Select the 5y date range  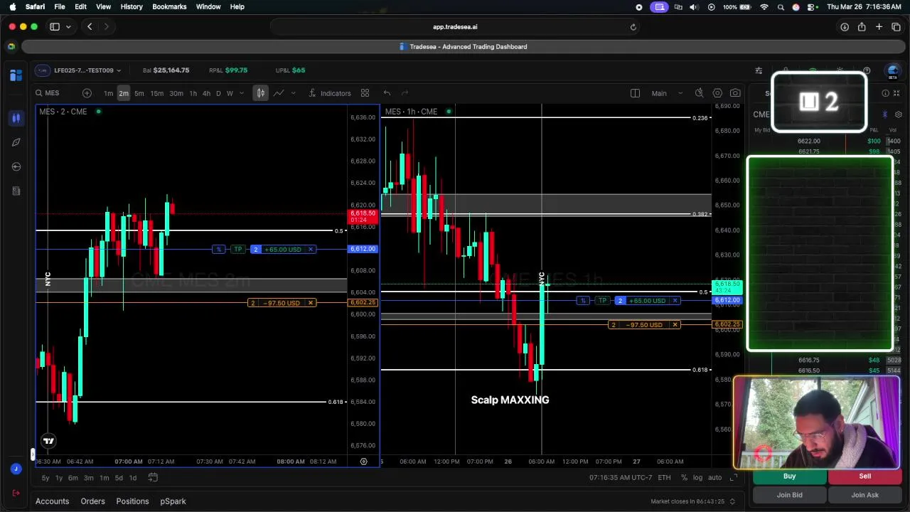pyautogui.click(x=45, y=478)
